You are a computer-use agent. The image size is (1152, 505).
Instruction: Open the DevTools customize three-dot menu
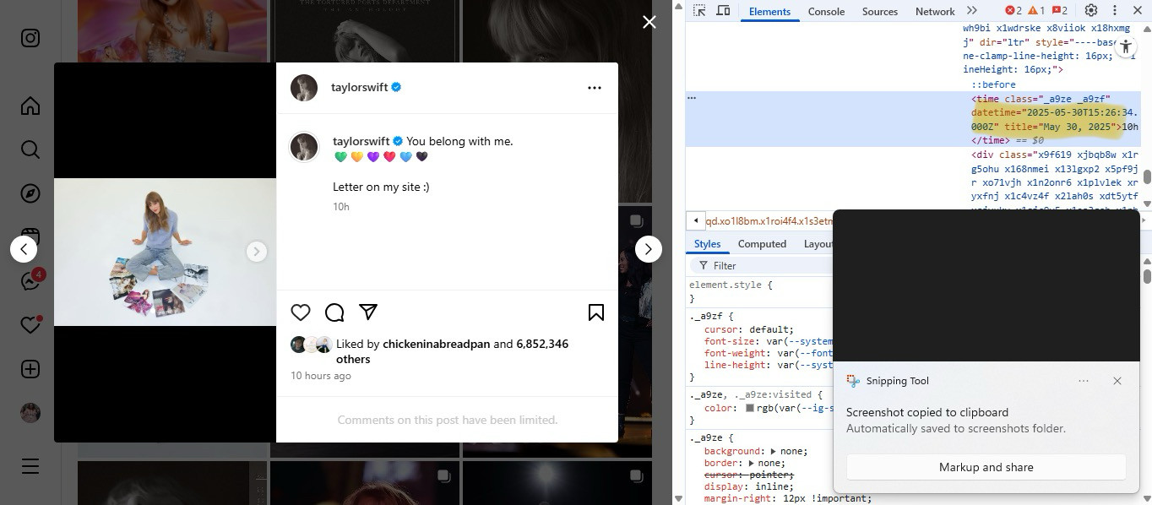point(1115,11)
